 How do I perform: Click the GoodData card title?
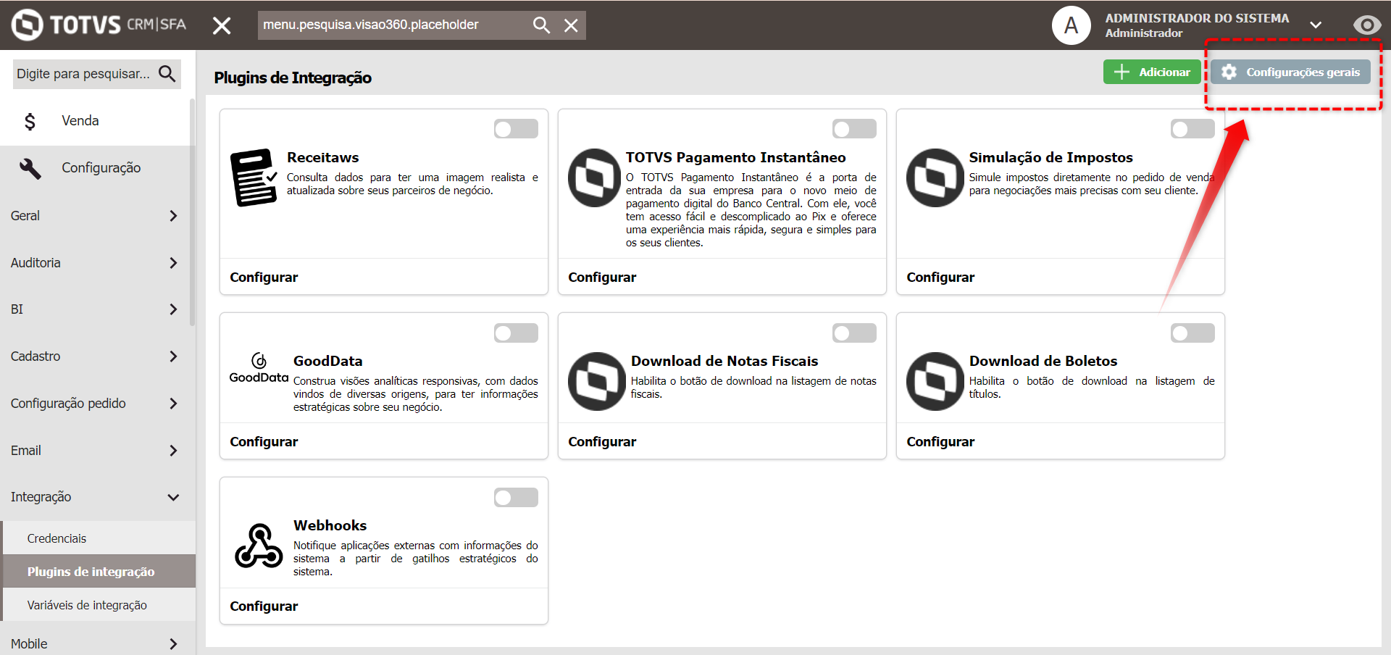coord(327,361)
